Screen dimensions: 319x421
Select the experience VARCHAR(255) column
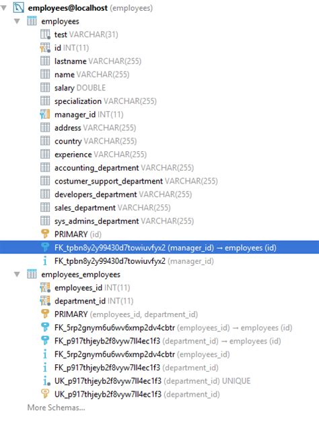pyautogui.click(x=101, y=155)
